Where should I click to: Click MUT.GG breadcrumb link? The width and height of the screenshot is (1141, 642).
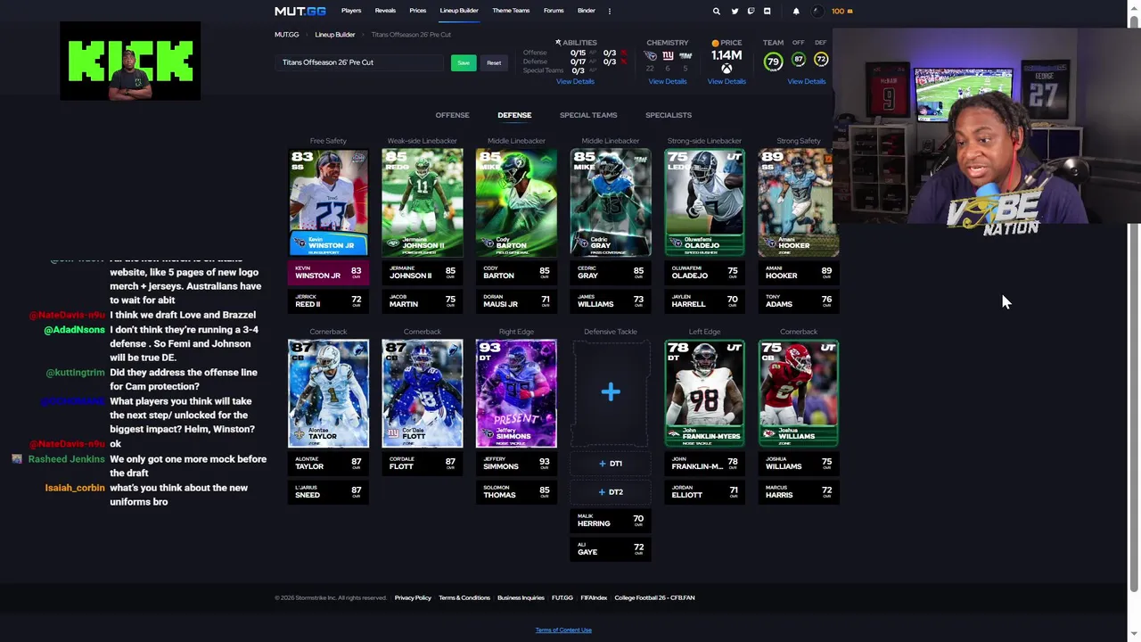[x=287, y=34]
